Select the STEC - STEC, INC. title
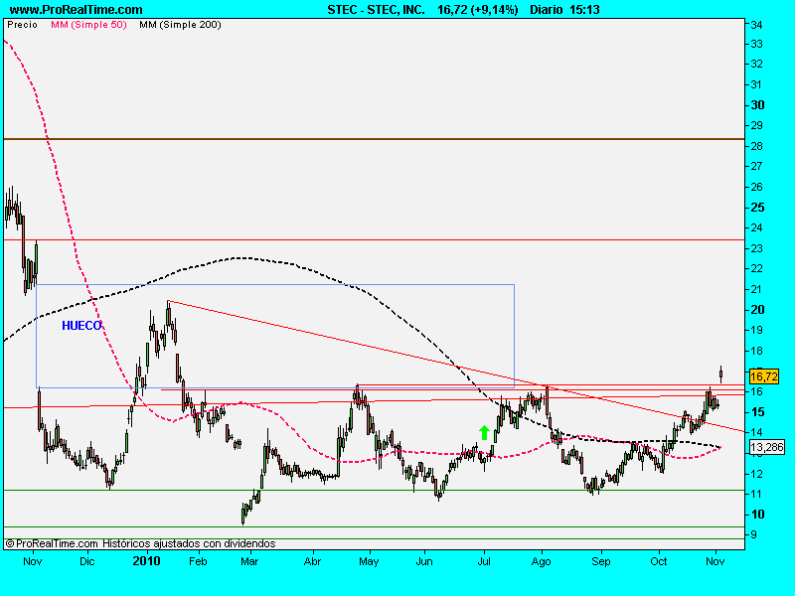 [x=376, y=10]
